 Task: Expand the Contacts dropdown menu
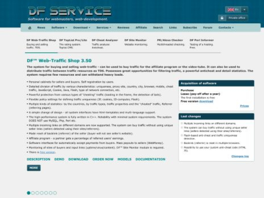(x=226, y=27)
